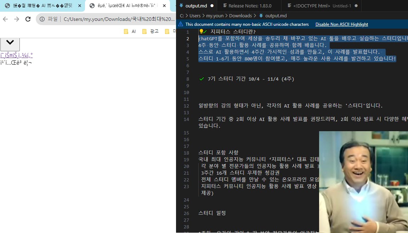Click the warning icon in the ASCII banner
The width and height of the screenshot is (408, 233).
[181, 24]
